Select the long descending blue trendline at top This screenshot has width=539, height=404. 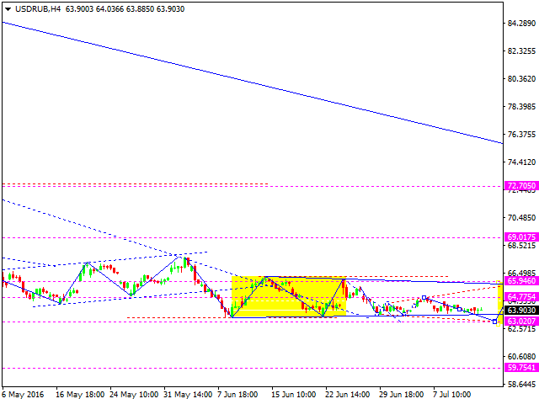253,82
